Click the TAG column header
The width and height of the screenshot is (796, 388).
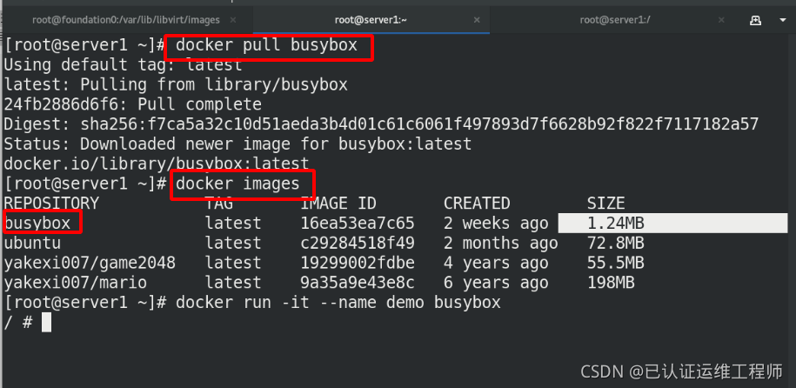click(x=219, y=204)
